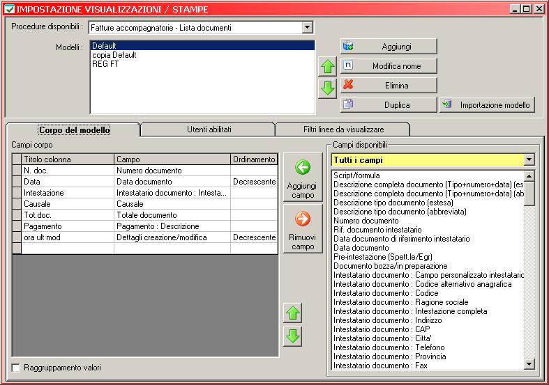The width and height of the screenshot is (549, 385).
Task: Move selected model down with green arrow
Action: coord(327,88)
